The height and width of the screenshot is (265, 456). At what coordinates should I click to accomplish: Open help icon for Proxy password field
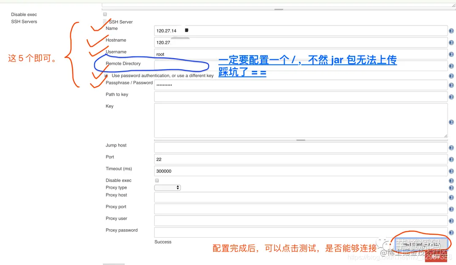point(451,233)
